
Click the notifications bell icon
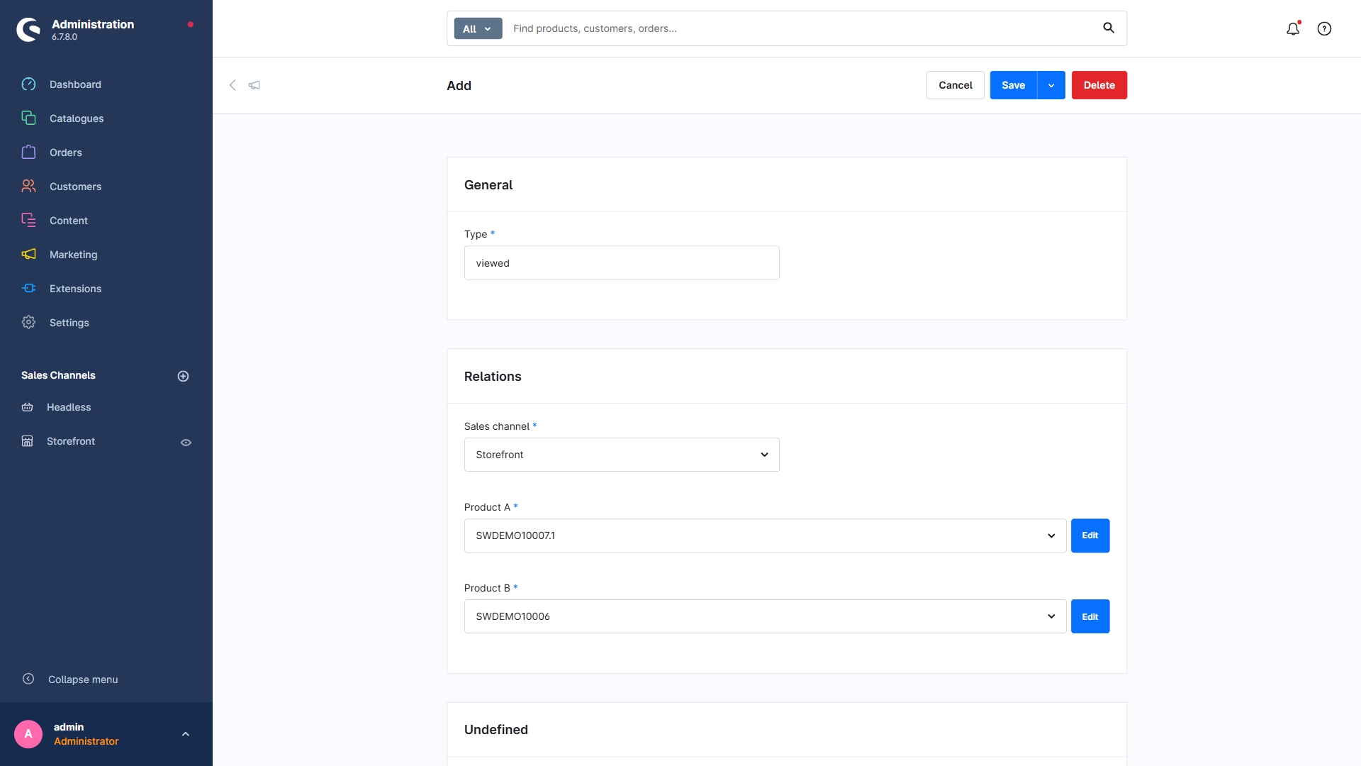tap(1293, 29)
